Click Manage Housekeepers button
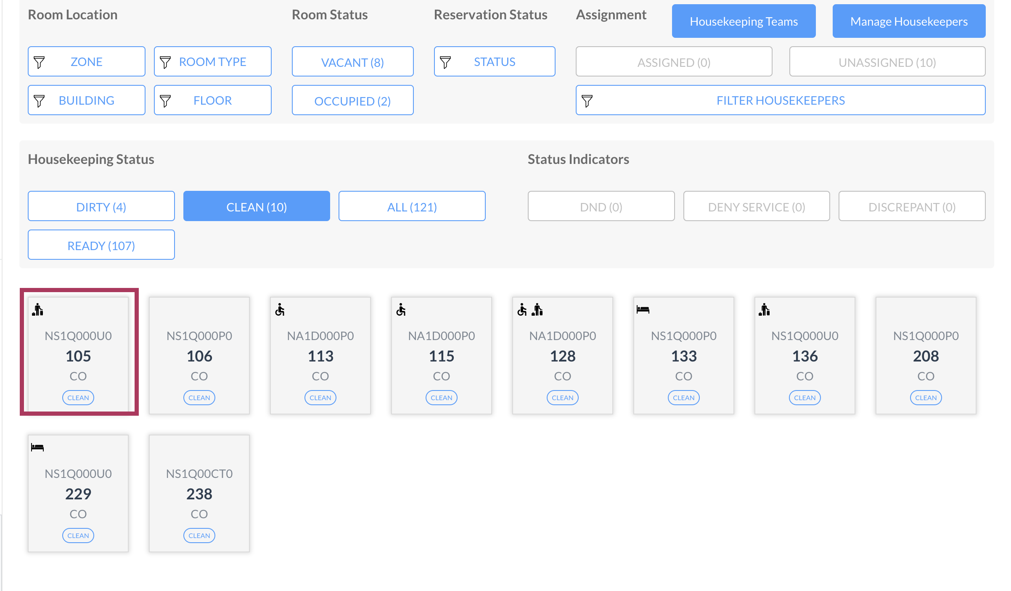Image resolution: width=1011 pixels, height=591 pixels. click(909, 21)
